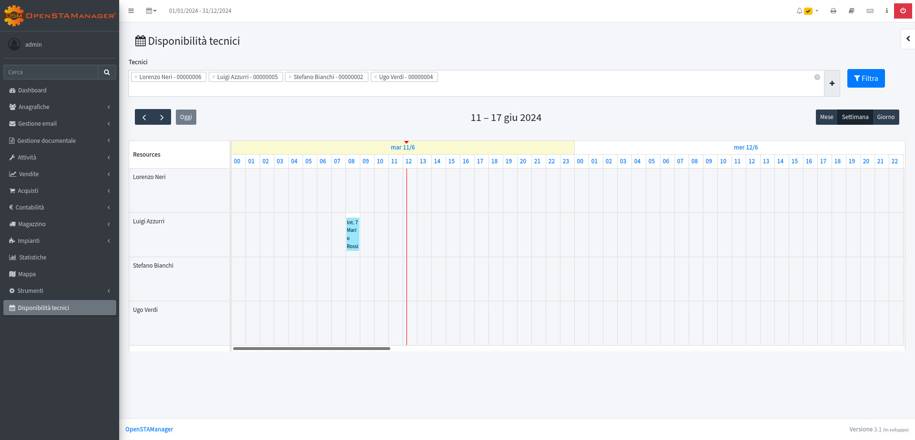Click the Oggi button
Viewport: 915px width, 440px height.
[186, 117]
